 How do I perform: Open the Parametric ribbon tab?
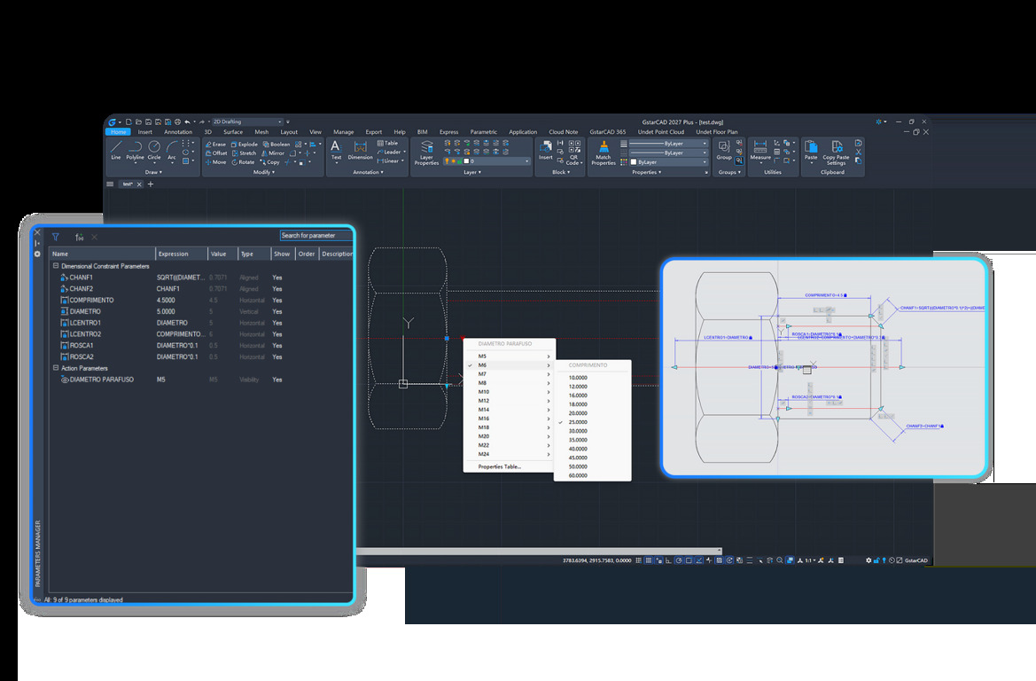pyautogui.click(x=484, y=131)
